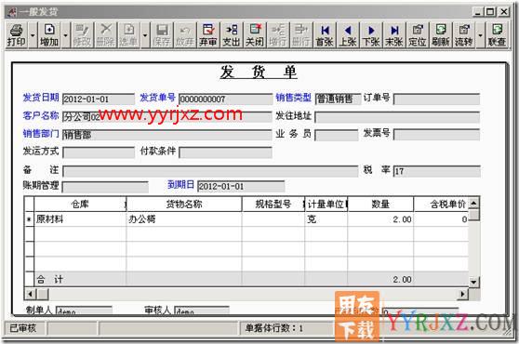
Task: Click the row selector marker beside 原材料
Action: pyautogui.click(x=29, y=219)
